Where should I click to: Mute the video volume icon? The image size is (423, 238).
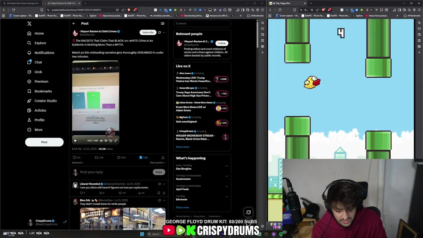(101, 140)
